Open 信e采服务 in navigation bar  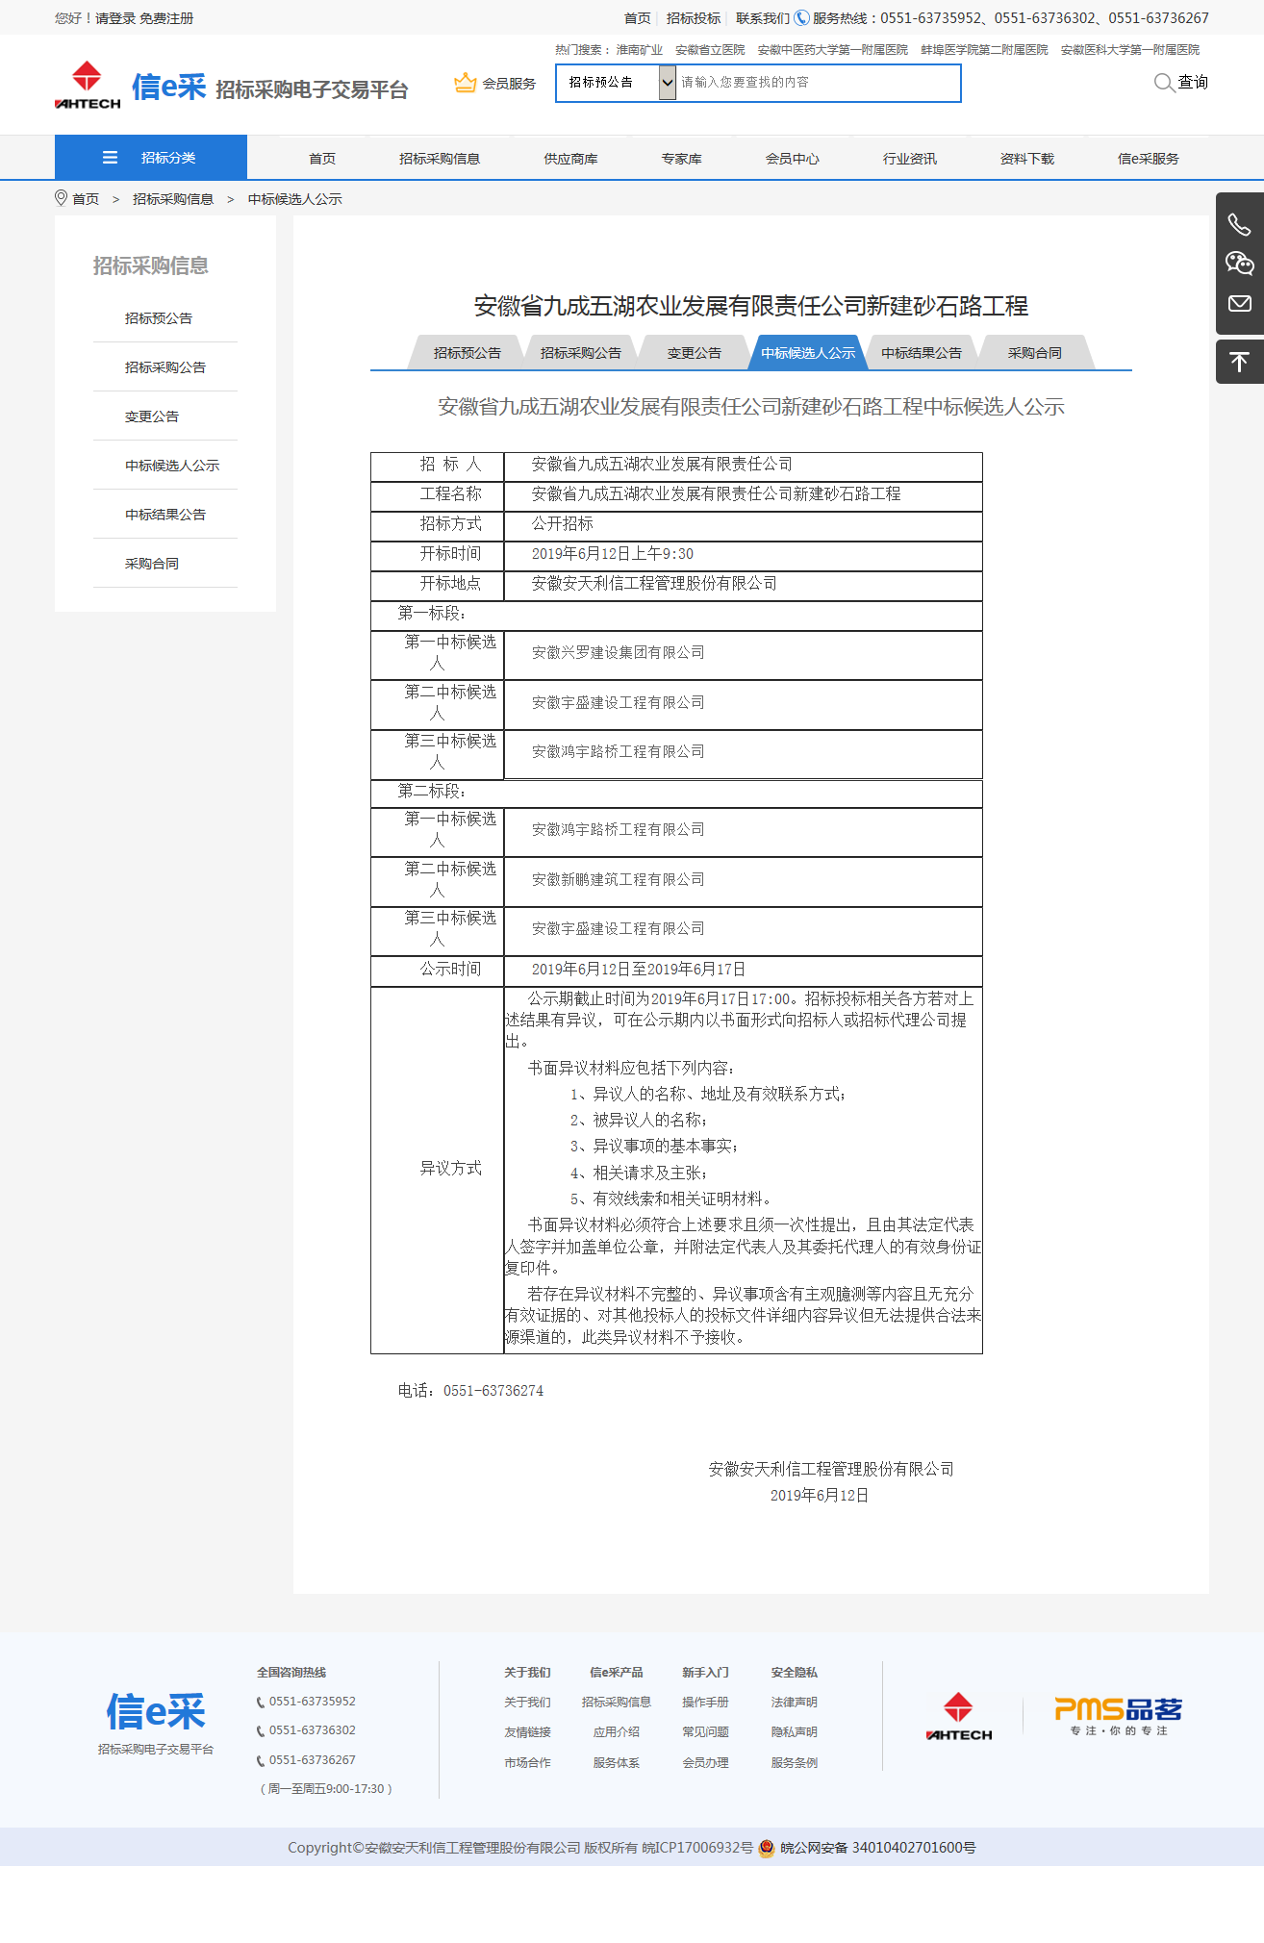click(1149, 159)
